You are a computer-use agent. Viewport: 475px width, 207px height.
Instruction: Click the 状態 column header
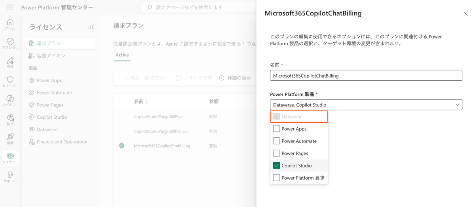(214, 101)
